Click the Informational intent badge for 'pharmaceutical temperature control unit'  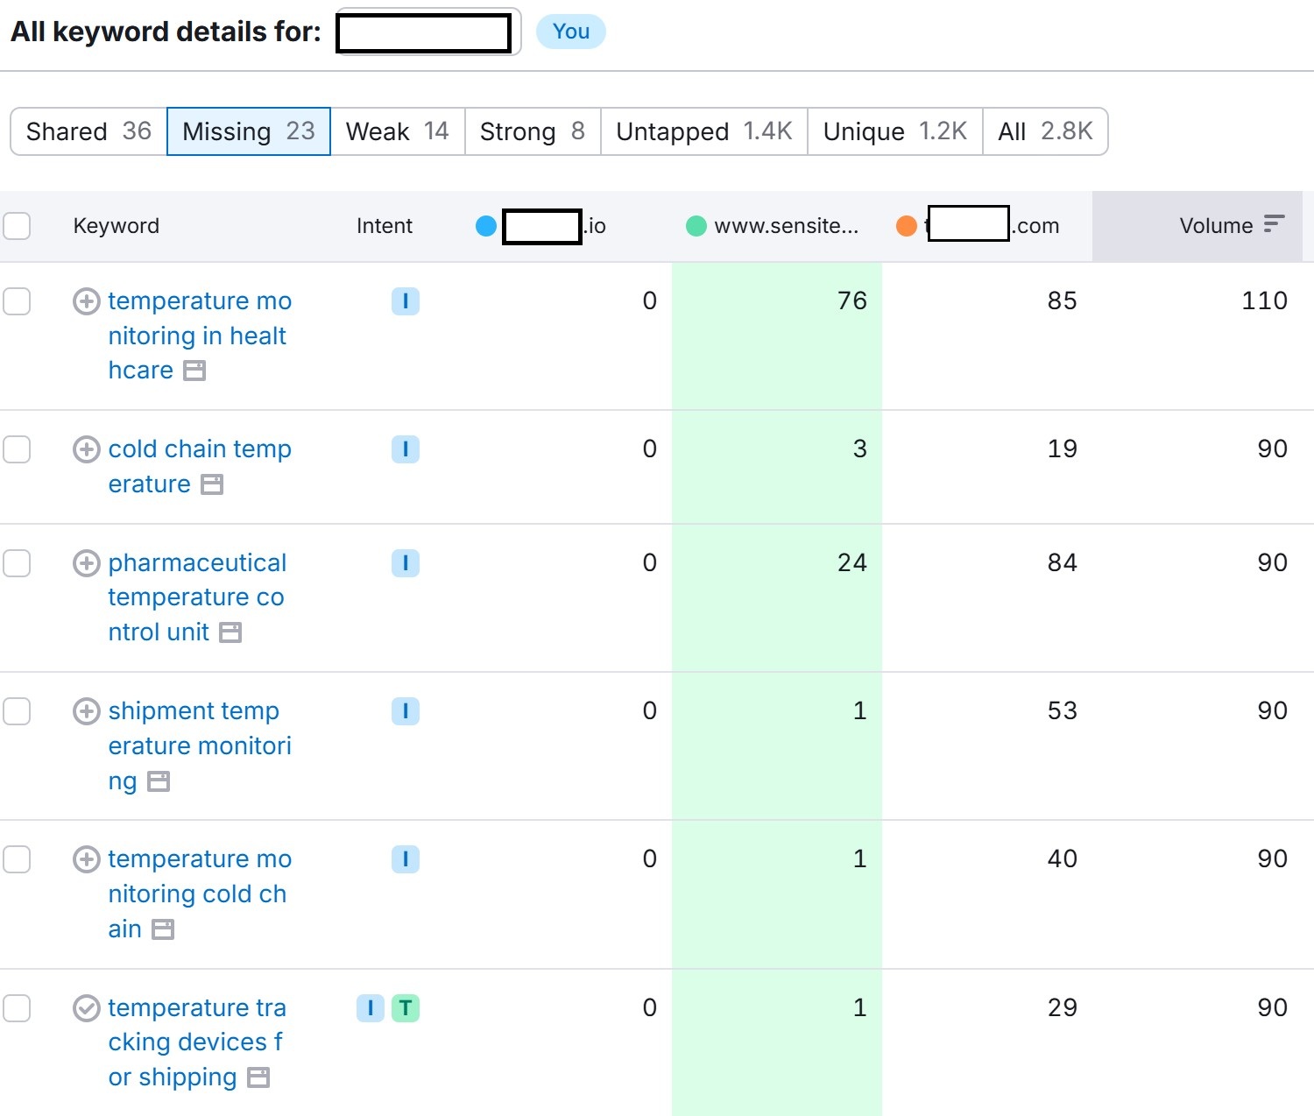point(405,563)
